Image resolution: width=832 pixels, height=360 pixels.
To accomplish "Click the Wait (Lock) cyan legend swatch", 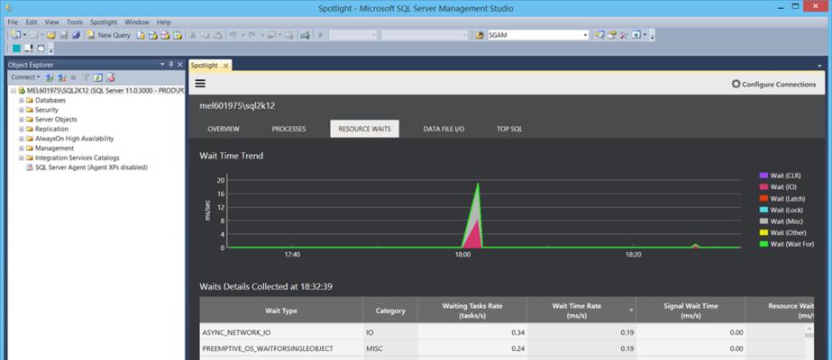I will 763,210.
